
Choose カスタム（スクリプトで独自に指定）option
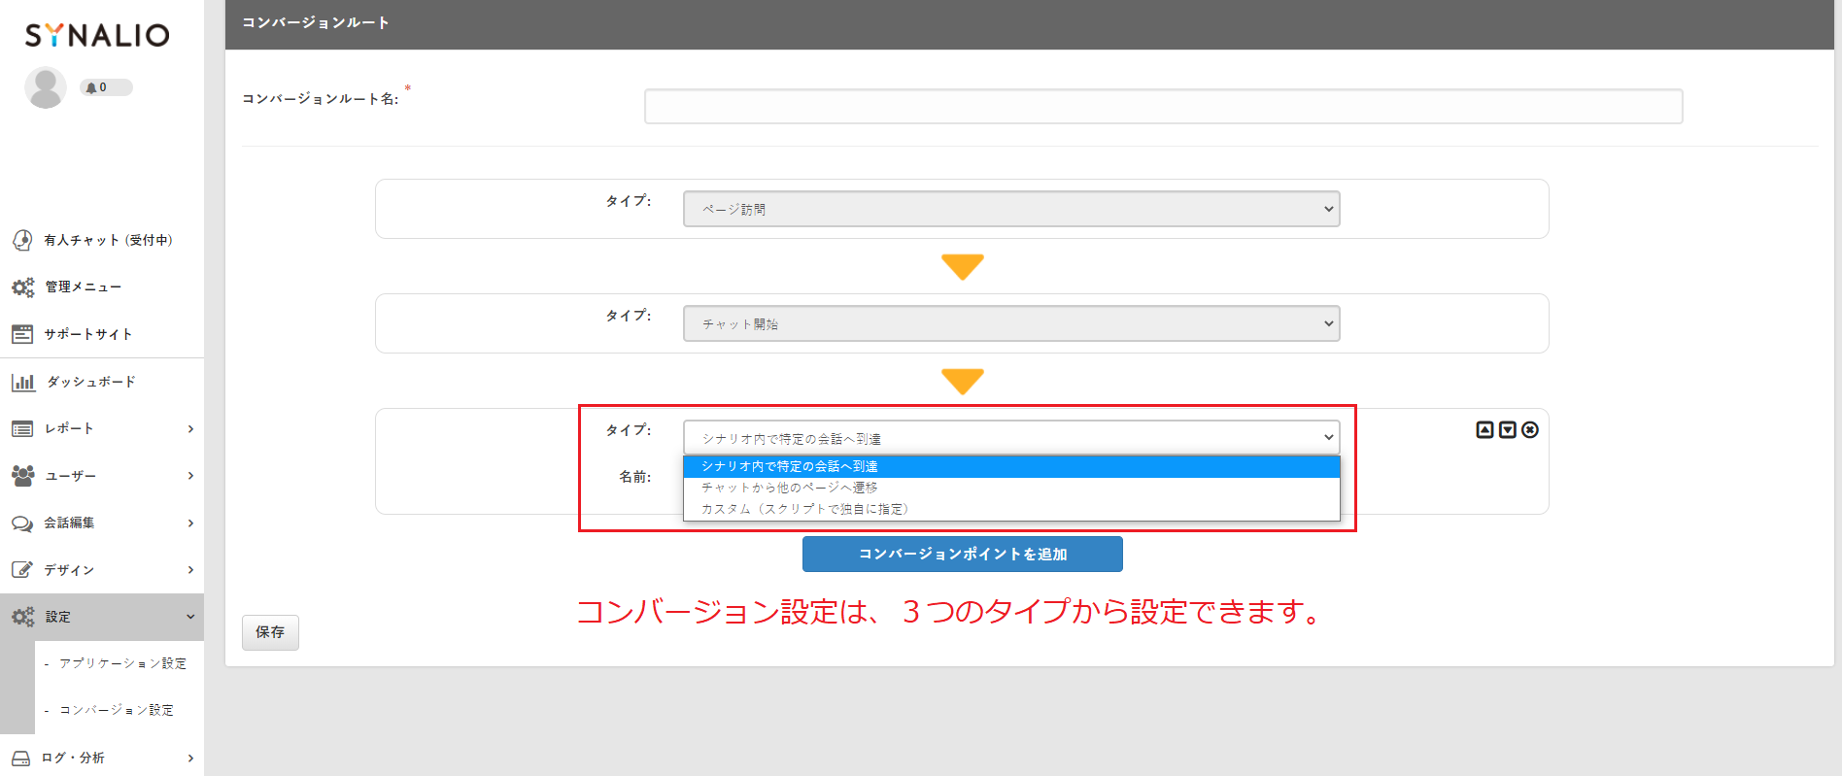(x=1011, y=509)
